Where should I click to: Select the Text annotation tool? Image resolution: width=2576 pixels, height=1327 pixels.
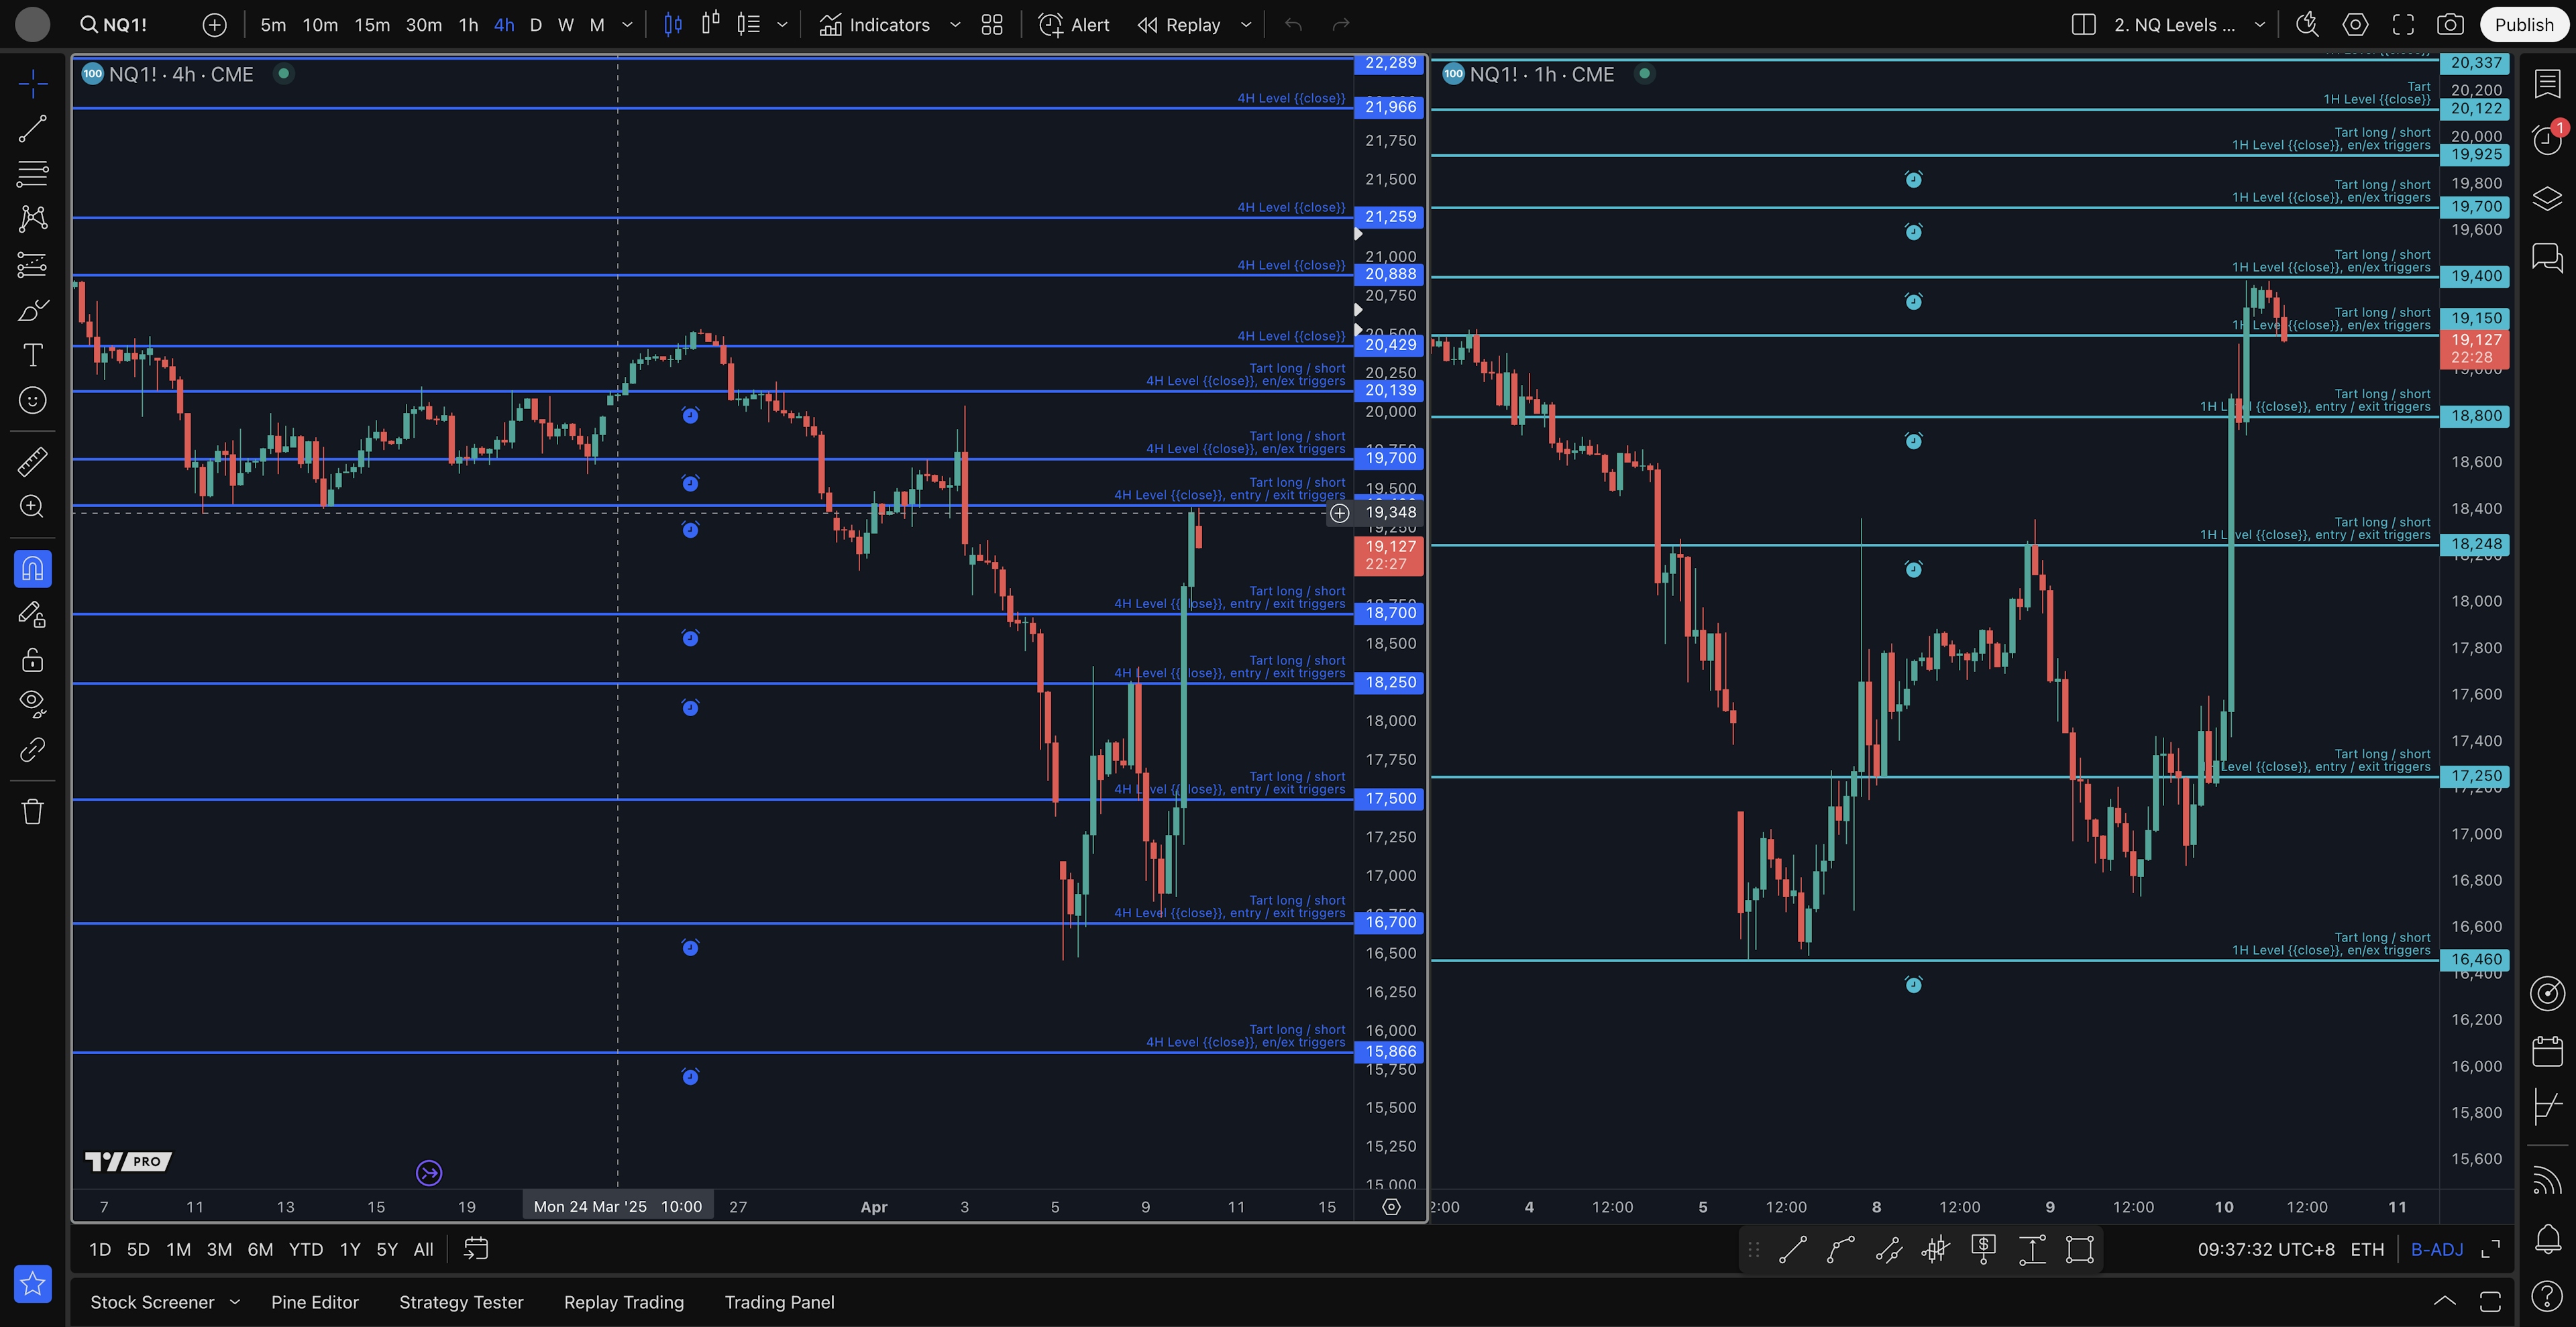point(32,355)
